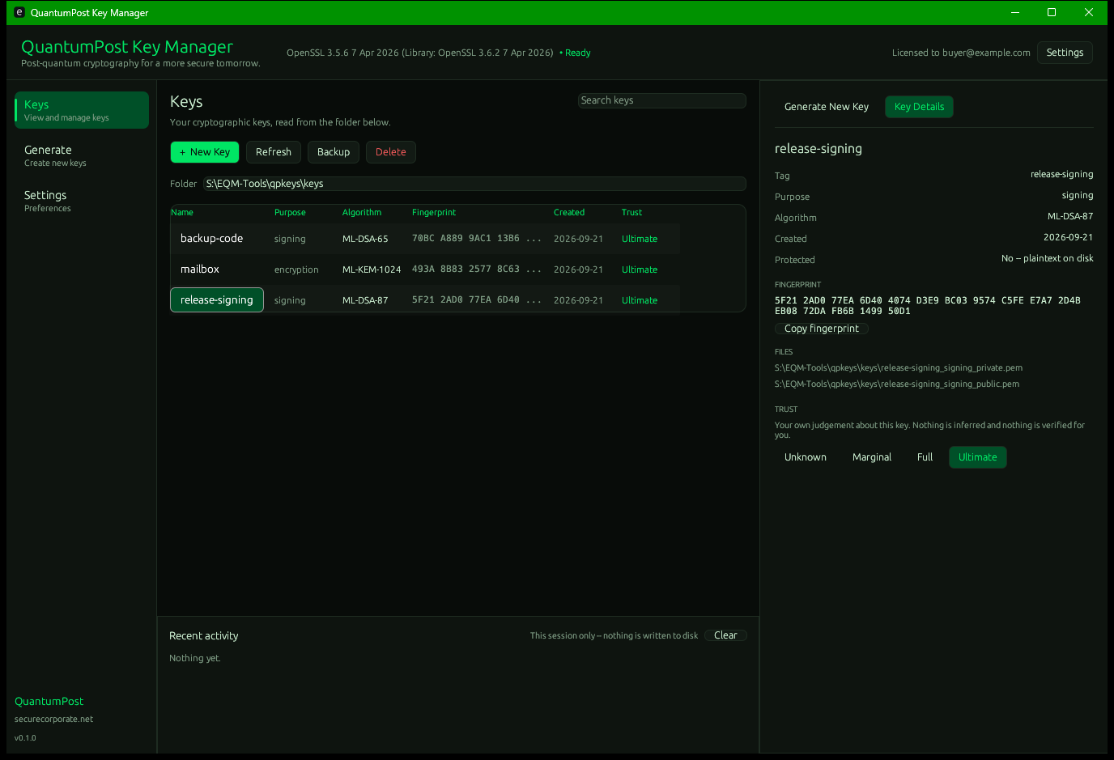Image resolution: width=1114 pixels, height=760 pixels.
Task: Set trust level to Marginal
Action: tap(872, 457)
